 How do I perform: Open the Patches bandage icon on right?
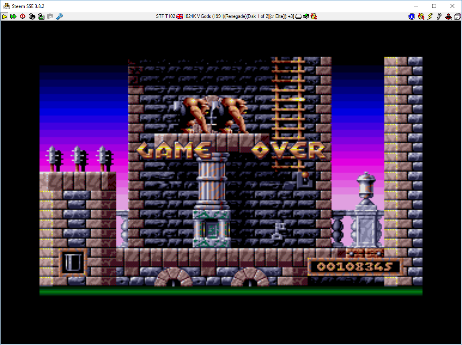[x=421, y=16]
